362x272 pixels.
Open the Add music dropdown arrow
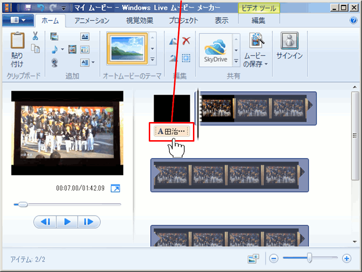coord(63,50)
